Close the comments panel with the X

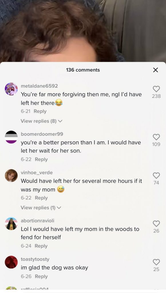[x=155, y=70]
